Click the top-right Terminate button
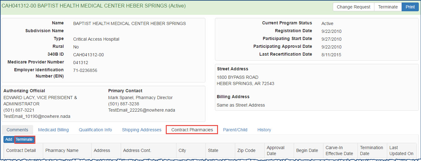This screenshot has height=161, width=421. [388, 7]
